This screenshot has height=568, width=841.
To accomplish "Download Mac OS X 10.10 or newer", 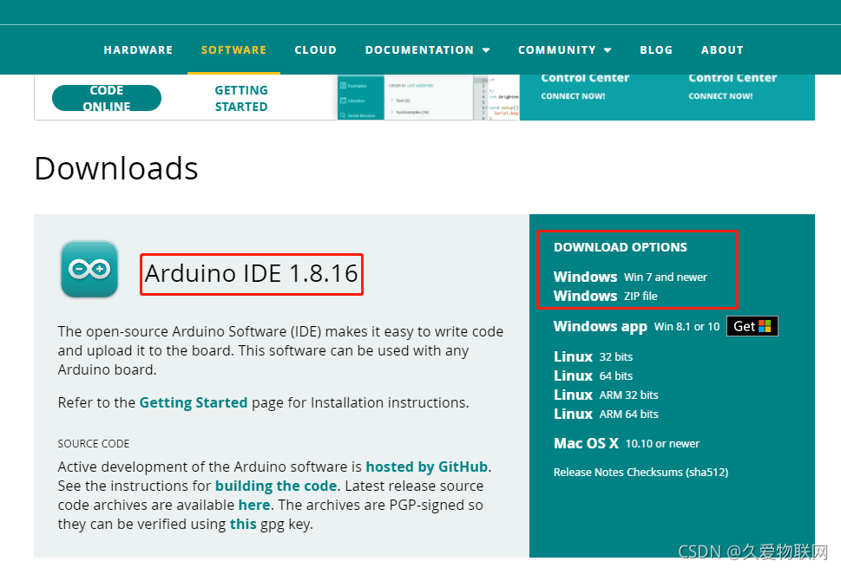I will coord(627,444).
